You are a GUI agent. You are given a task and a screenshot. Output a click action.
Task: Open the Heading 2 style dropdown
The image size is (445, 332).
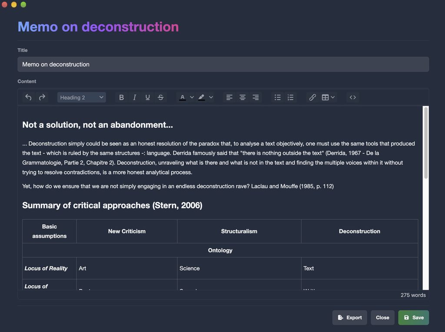(x=81, y=97)
